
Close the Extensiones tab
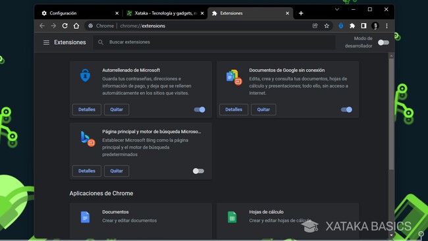point(287,13)
